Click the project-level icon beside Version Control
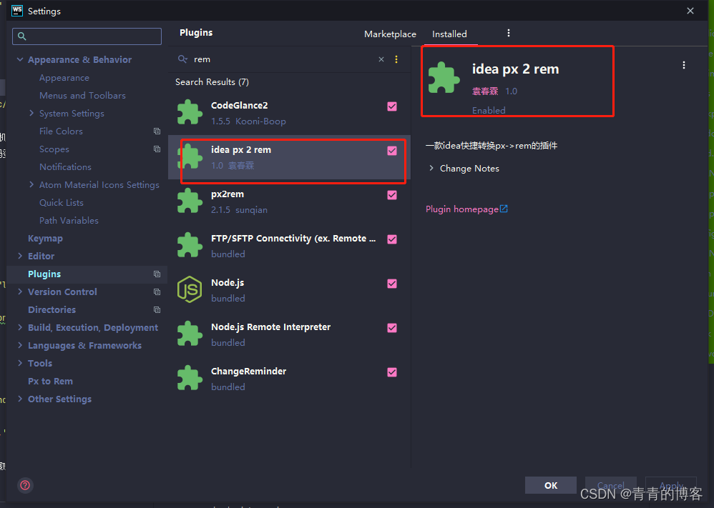 (157, 292)
